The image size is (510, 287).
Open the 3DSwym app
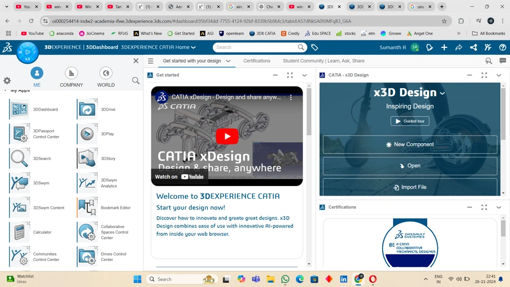click(x=20, y=183)
